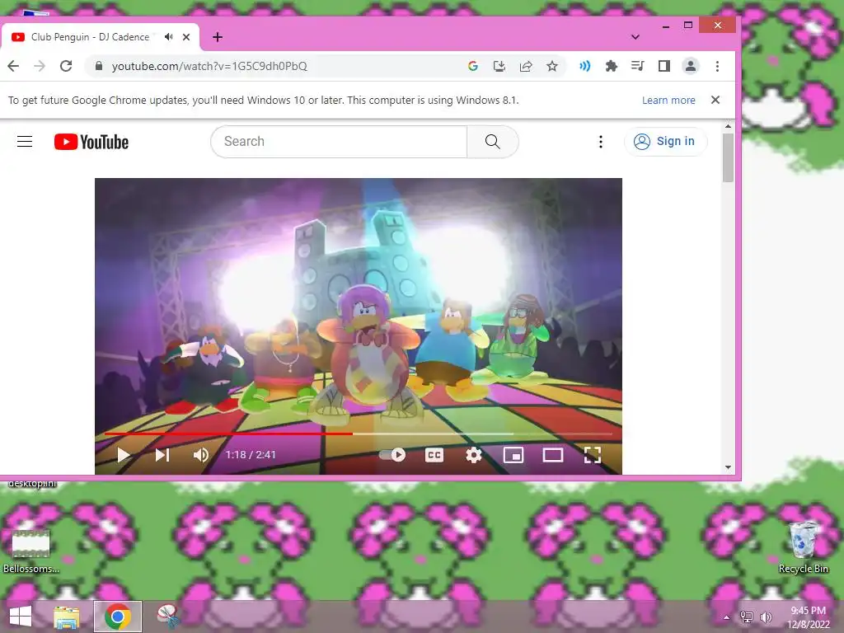This screenshot has height=633, width=844.
Task: View site information lock icon
Action: pos(99,66)
